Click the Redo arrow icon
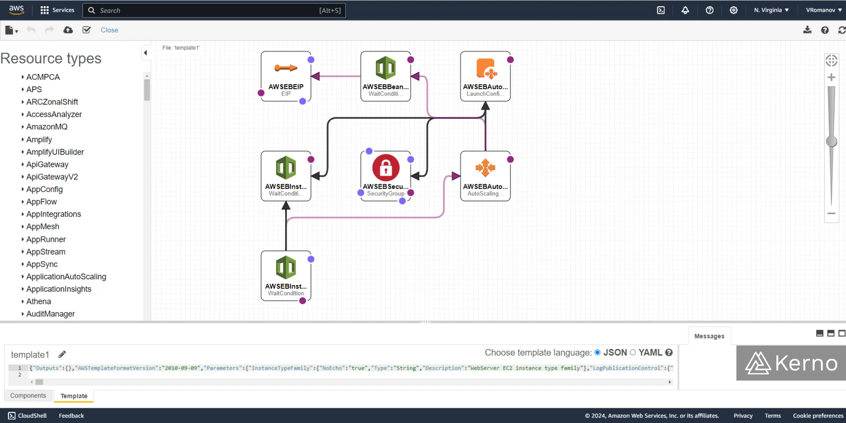The image size is (846, 423). tap(49, 30)
